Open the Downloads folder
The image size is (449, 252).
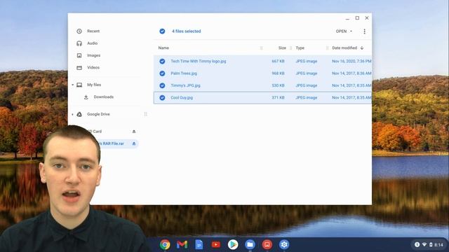[104, 97]
